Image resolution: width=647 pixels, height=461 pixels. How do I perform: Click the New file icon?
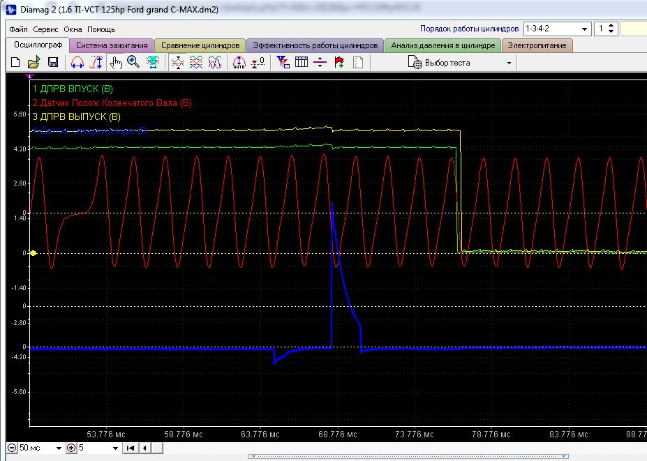[15, 62]
